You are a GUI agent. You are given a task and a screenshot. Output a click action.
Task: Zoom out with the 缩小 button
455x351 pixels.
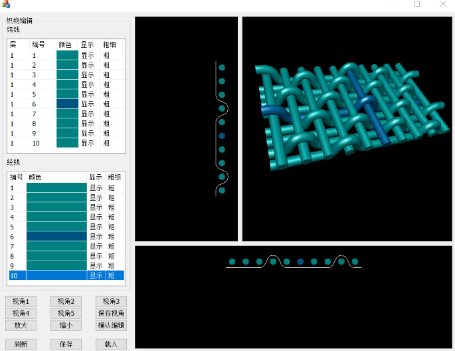click(x=66, y=325)
